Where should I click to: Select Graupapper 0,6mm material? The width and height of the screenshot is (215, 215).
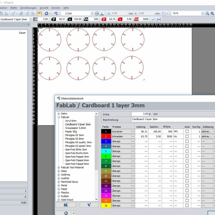76,128
